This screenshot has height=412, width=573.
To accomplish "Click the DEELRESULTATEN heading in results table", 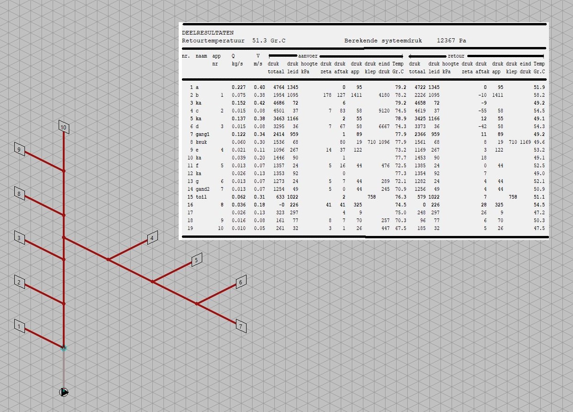I will [x=208, y=33].
